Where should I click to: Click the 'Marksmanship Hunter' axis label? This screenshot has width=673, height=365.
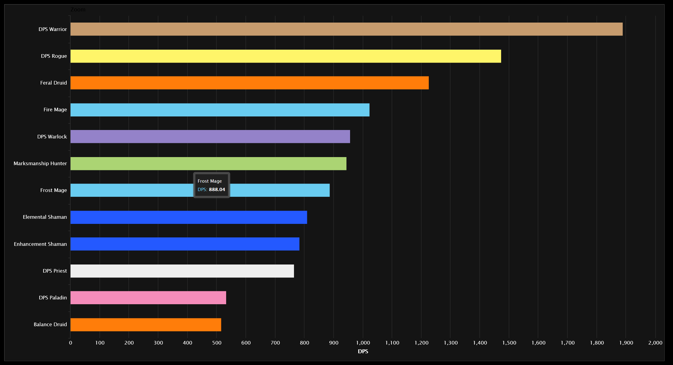click(40, 163)
